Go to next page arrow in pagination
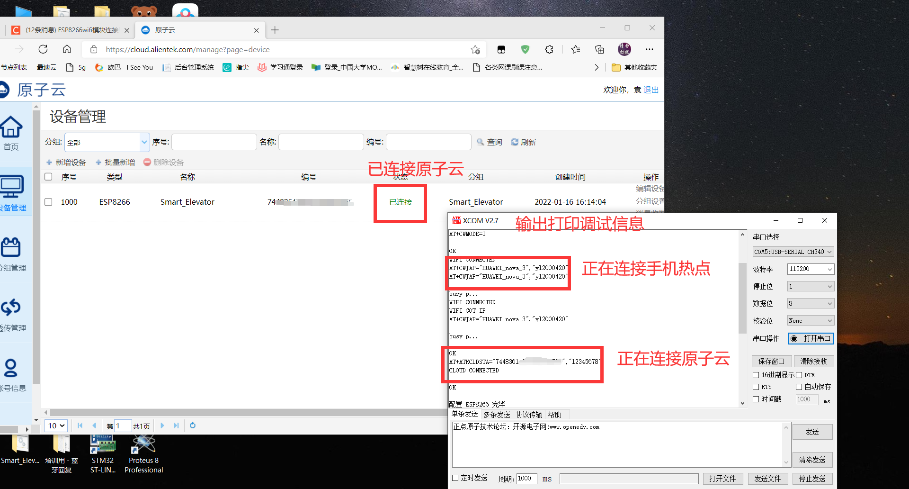This screenshot has width=909, height=489. coord(162,426)
